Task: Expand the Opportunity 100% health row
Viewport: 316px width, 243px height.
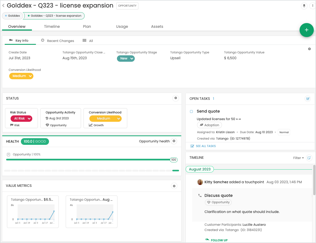Action: (8, 155)
